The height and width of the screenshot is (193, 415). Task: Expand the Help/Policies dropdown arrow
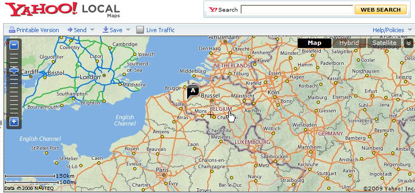coord(410,30)
